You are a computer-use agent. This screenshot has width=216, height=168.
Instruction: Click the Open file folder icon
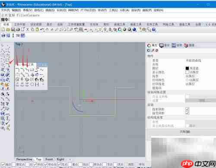[8, 30]
